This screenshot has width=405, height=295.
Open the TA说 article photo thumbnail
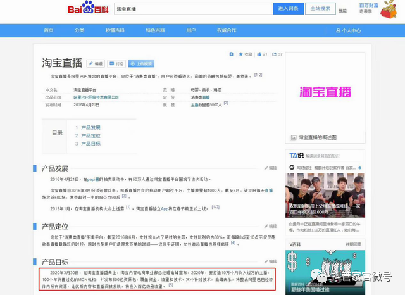(x=325, y=196)
